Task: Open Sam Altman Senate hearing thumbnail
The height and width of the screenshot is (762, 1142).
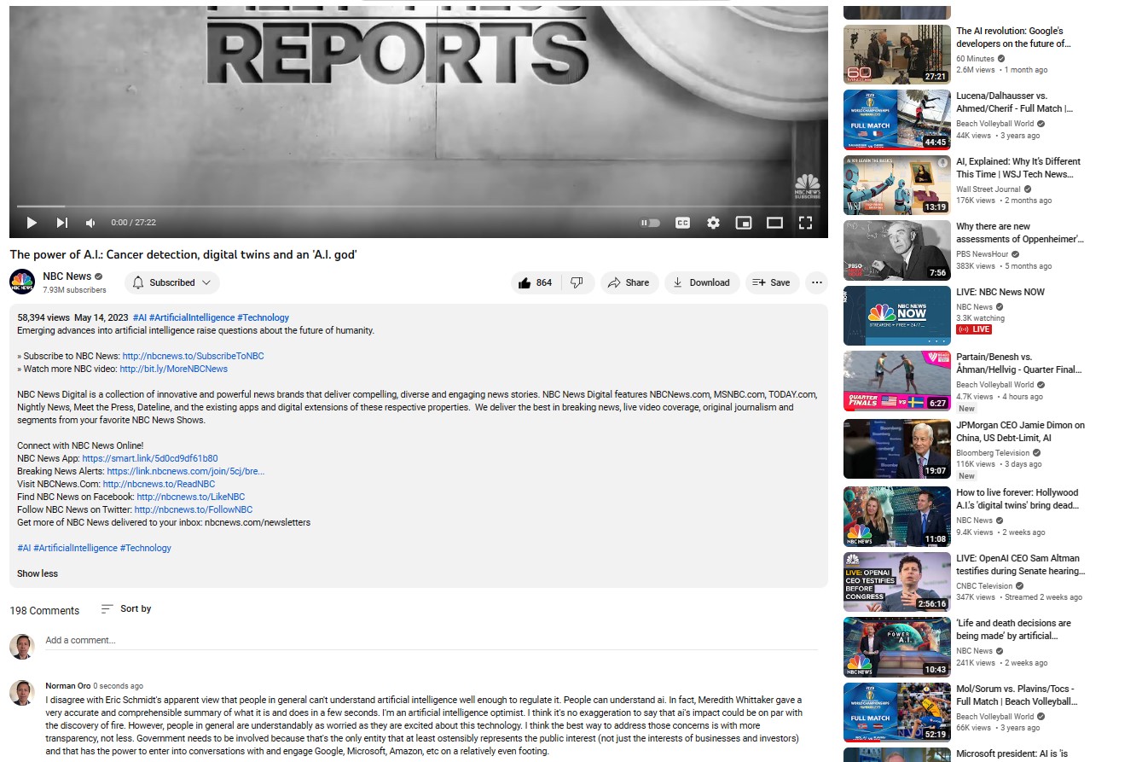Action: coord(896,582)
